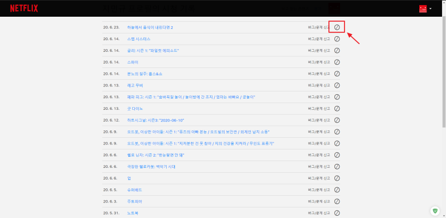Report a problem for '하늘에서 음식이 내린다면 2'
The image size is (446, 218).
pos(319,27)
